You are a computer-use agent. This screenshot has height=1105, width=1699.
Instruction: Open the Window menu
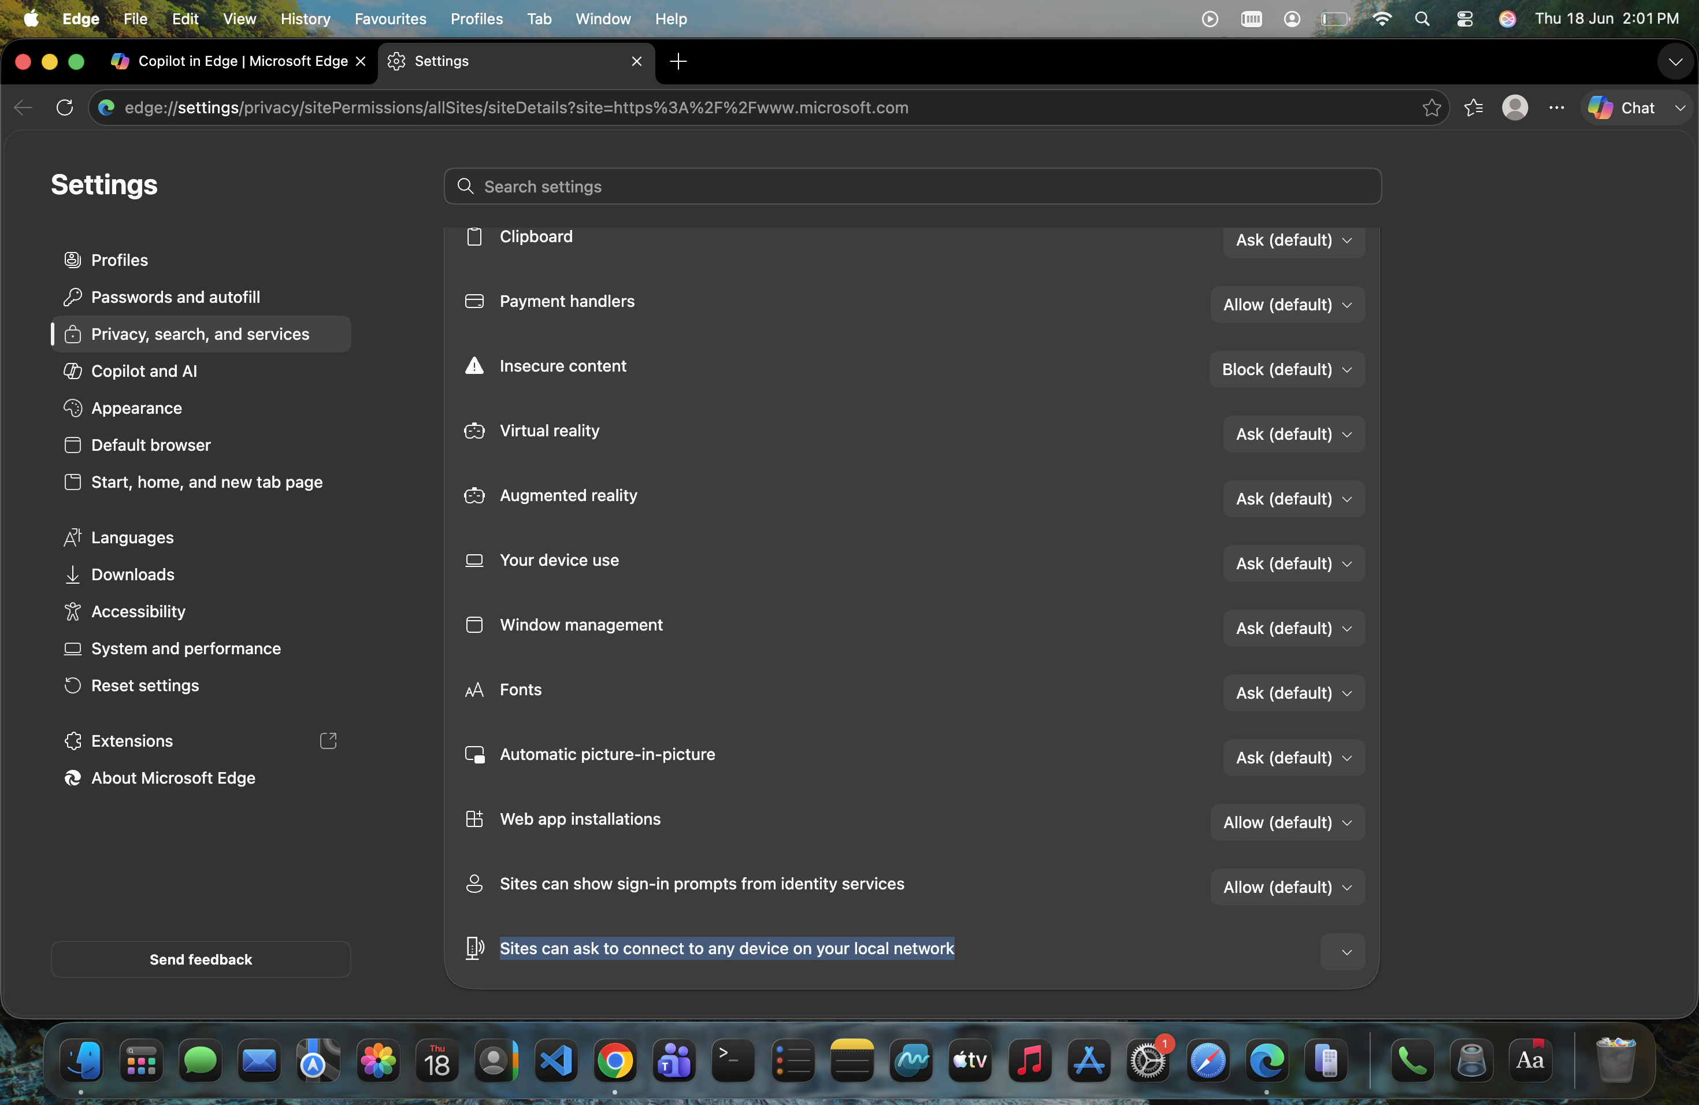pos(603,19)
